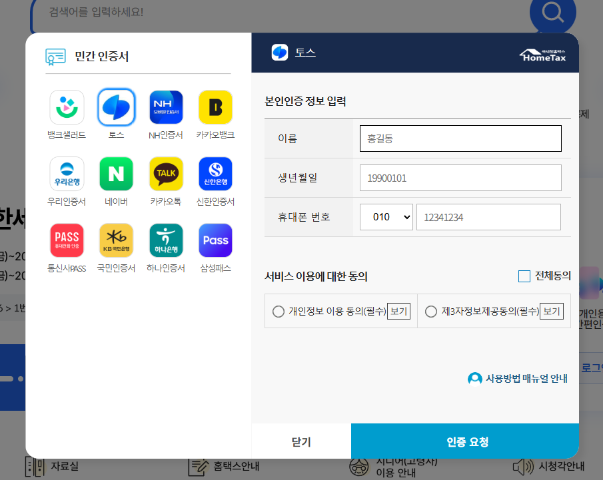Click the 인증 요청 button
This screenshot has width=603, height=480.
[x=465, y=441]
